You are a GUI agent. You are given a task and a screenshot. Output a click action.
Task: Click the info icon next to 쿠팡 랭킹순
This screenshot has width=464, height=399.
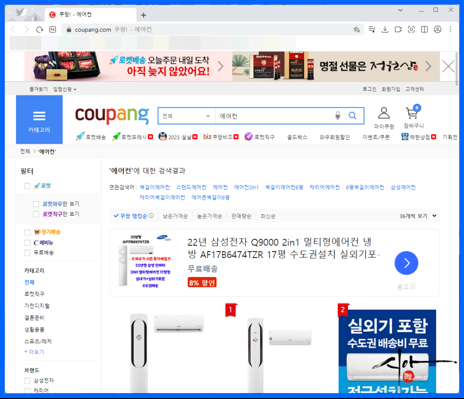[151, 216]
